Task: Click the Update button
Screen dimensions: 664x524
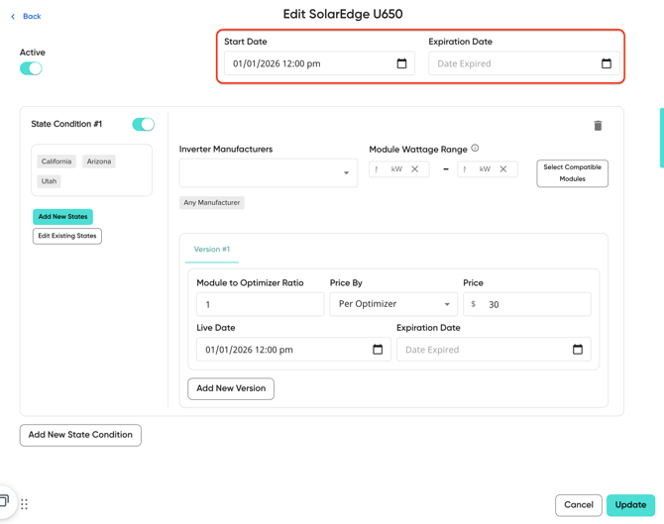Action: click(x=630, y=505)
